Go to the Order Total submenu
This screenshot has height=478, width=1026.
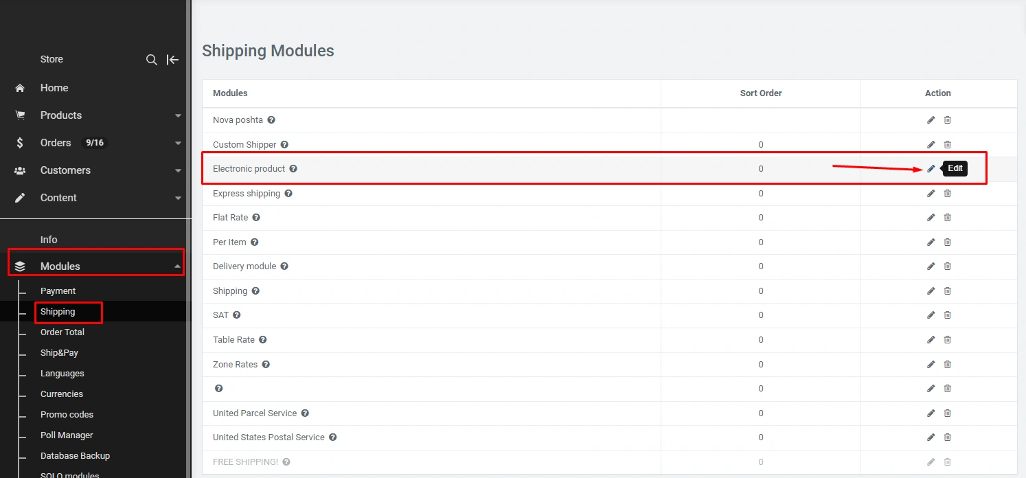pyautogui.click(x=62, y=332)
